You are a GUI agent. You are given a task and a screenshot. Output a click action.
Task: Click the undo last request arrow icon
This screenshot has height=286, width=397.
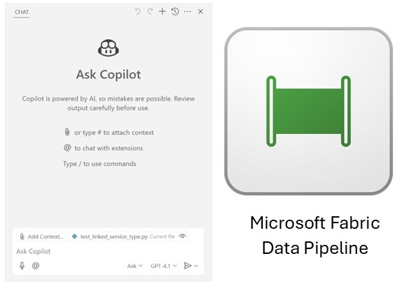138,12
